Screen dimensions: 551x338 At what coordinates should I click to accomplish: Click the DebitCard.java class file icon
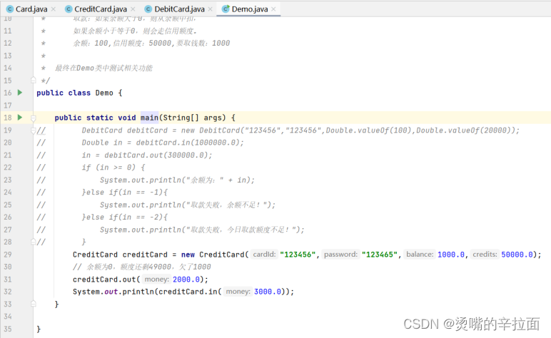(x=148, y=9)
